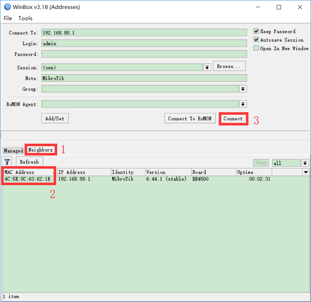Click the empty Password field

click(144, 54)
